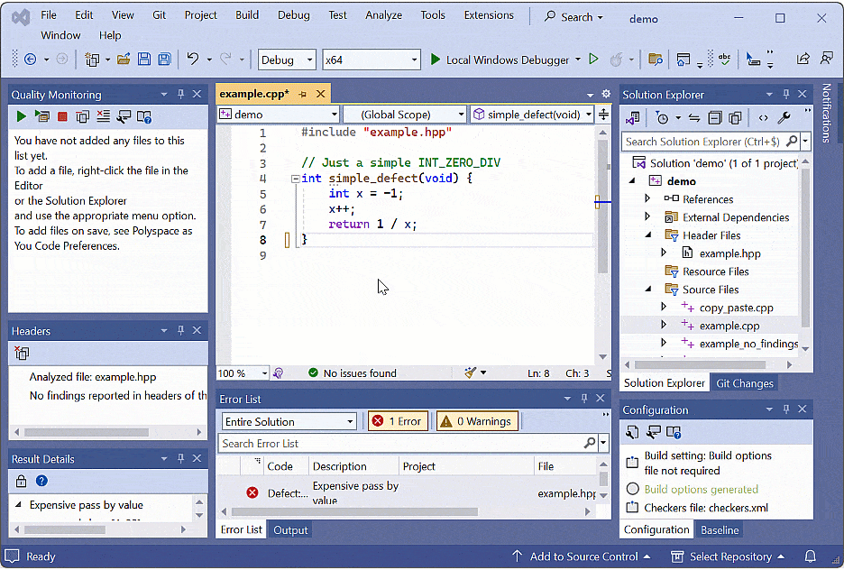The image size is (844, 570).
Task: Open the notifications bell in status bar
Action: click(x=810, y=556)
